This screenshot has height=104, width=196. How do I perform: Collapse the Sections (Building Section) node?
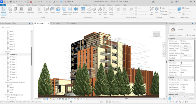pos(3,95)
